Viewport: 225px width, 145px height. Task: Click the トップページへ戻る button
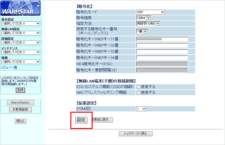coord(135,133)
